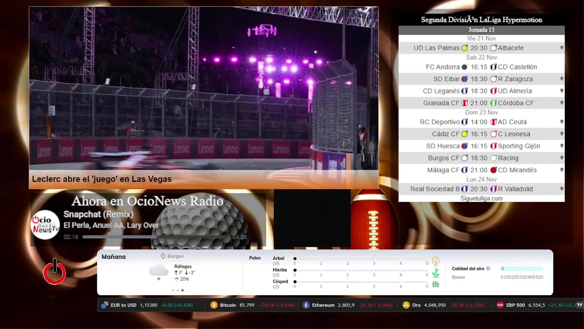Click the S&P 500 red badge icon
The image size is (584, 329).
(500, 305)
